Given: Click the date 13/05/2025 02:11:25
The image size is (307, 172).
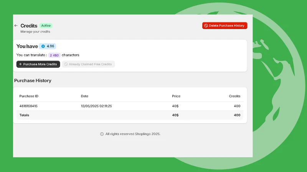Looking at the screenshot, I should [96, 106].
